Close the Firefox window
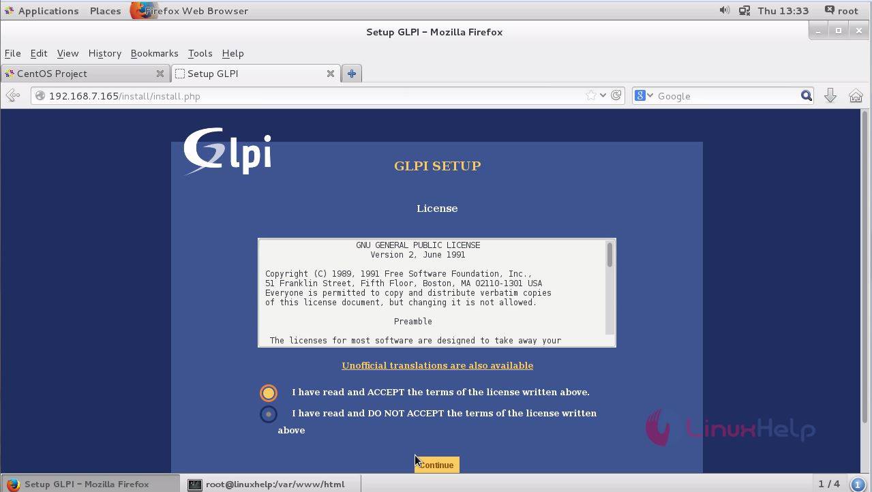The image size is (872, 492). pyautogui.click(x=859, y=31)
